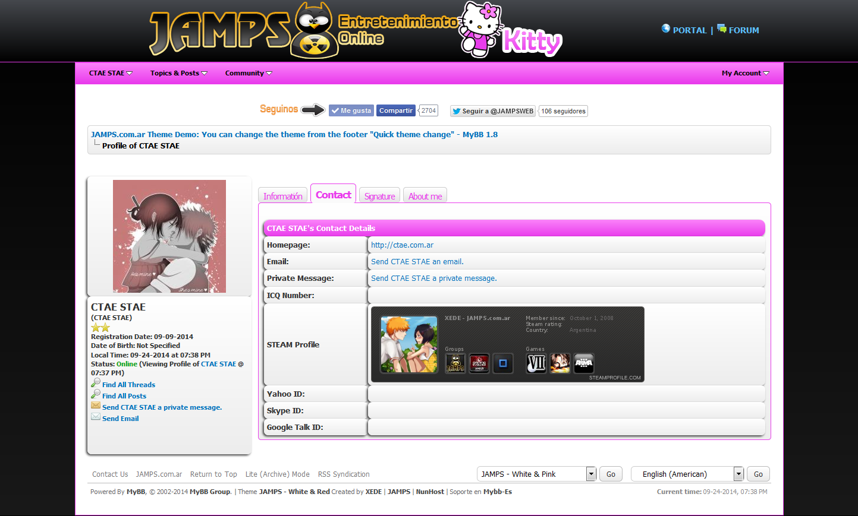The image size is (858, 516).
Task: Open the About me tab
Action: click(x=425, y=196)
